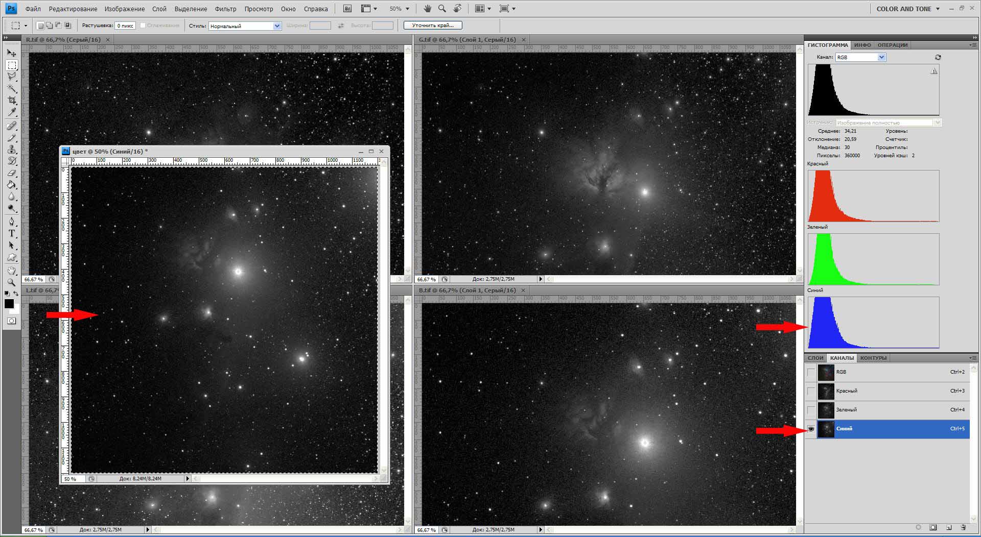Select the Crop tool

[12, 101]
